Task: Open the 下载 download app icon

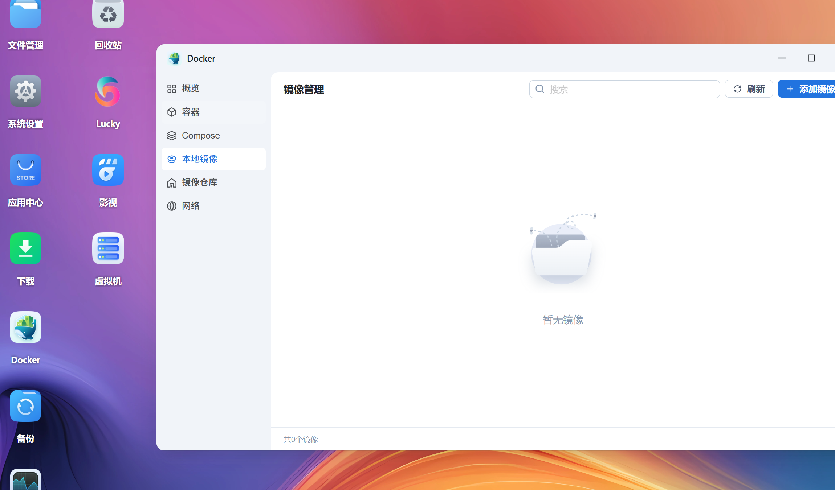Action: [25, 248]
